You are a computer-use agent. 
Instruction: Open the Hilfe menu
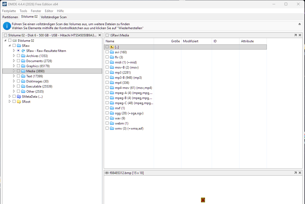point(60,11)
